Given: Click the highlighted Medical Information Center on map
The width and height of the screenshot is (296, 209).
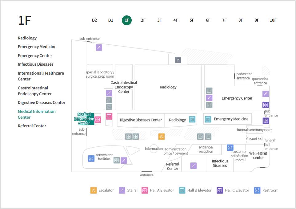Looking at the screenshot, I should click(x=84, y=119).
